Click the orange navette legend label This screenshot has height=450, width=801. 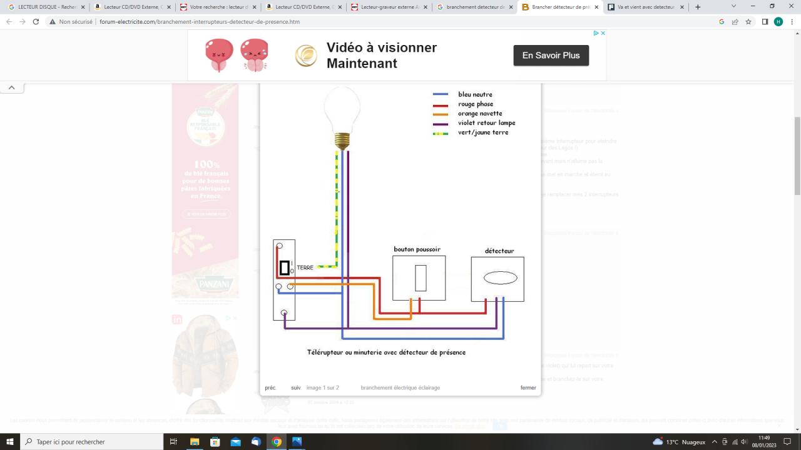[480, 113]
